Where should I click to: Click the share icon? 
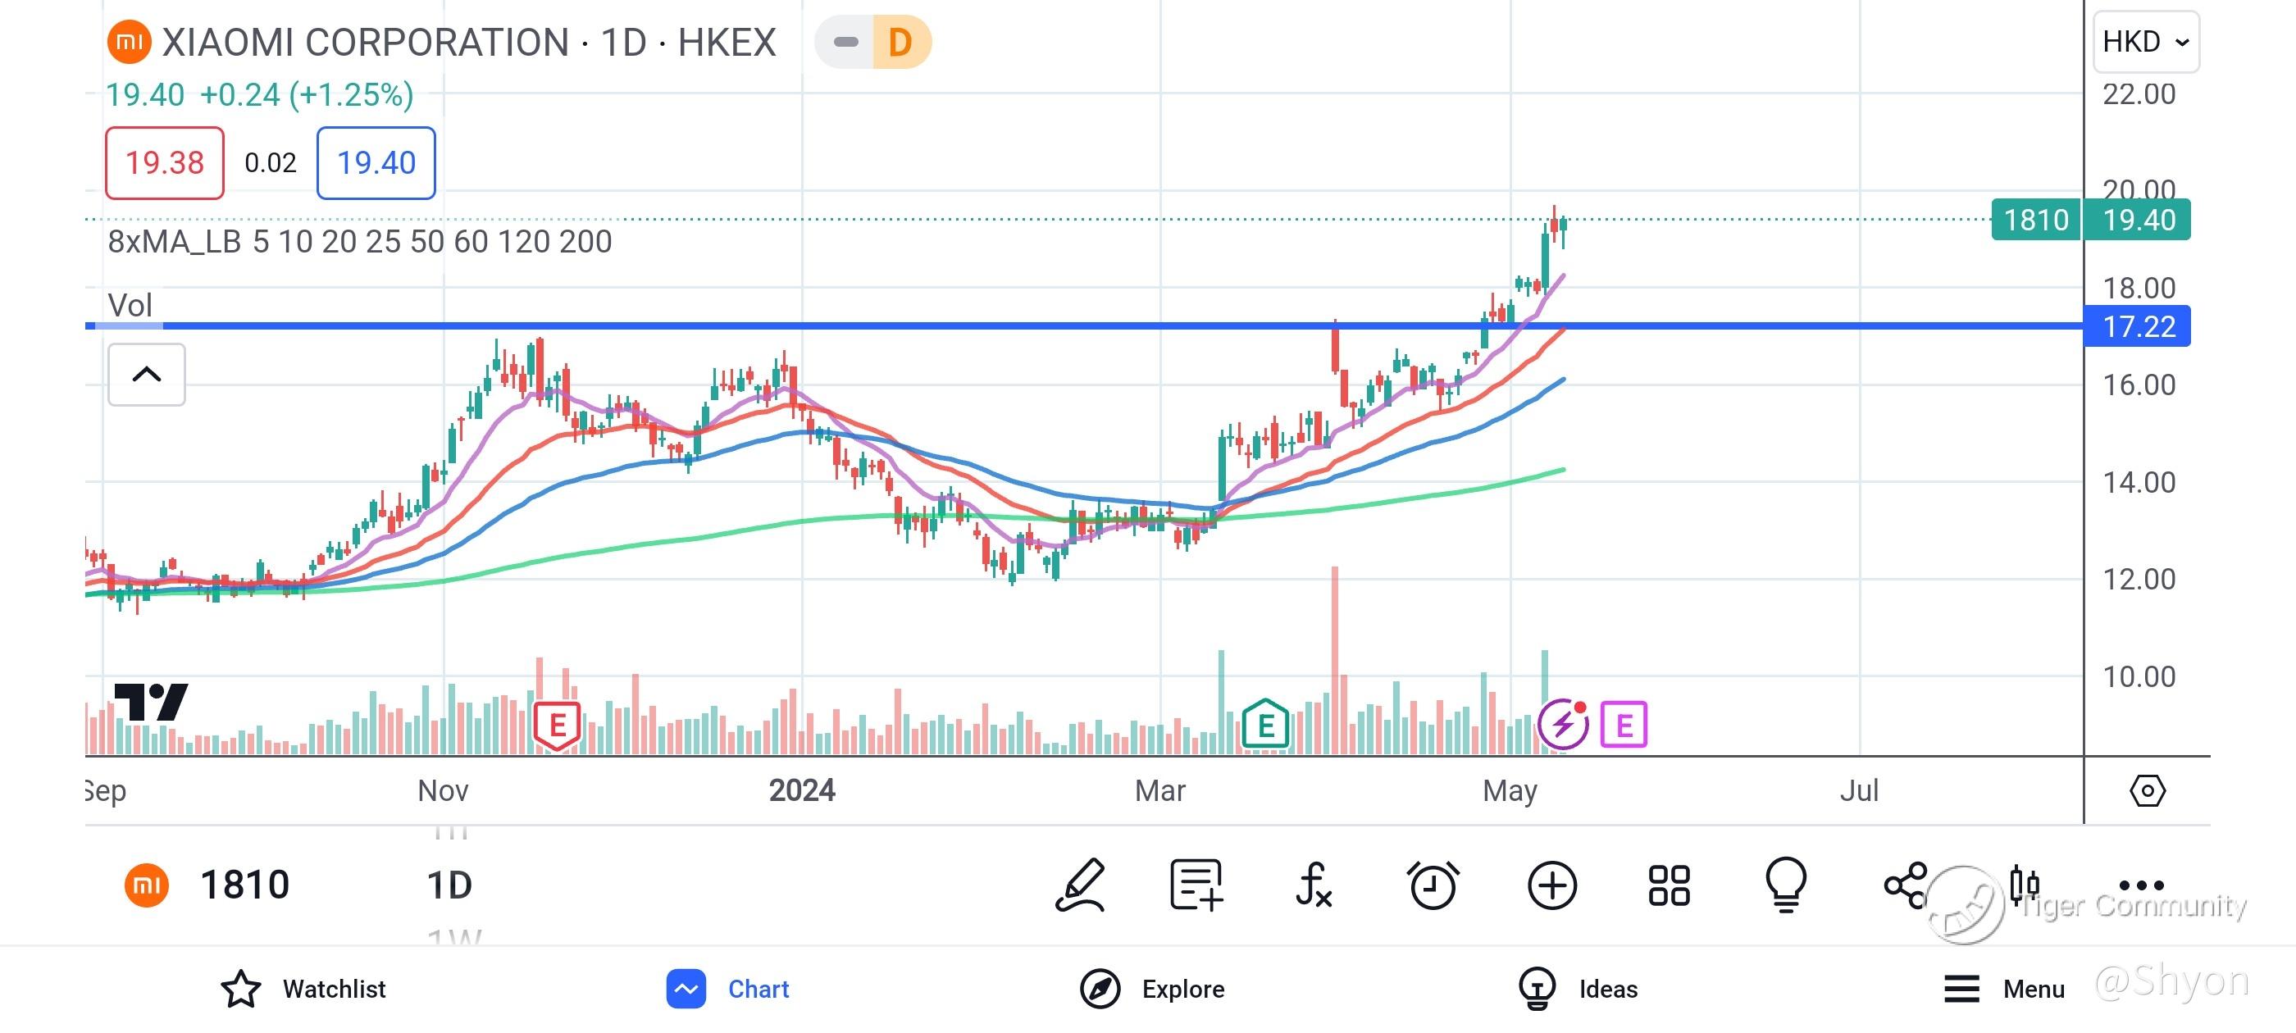1906,885
